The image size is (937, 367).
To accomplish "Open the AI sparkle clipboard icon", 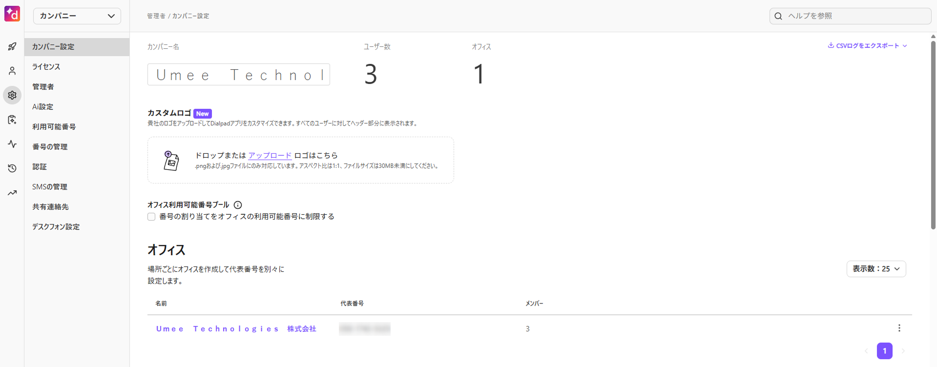I will point(12,120).
